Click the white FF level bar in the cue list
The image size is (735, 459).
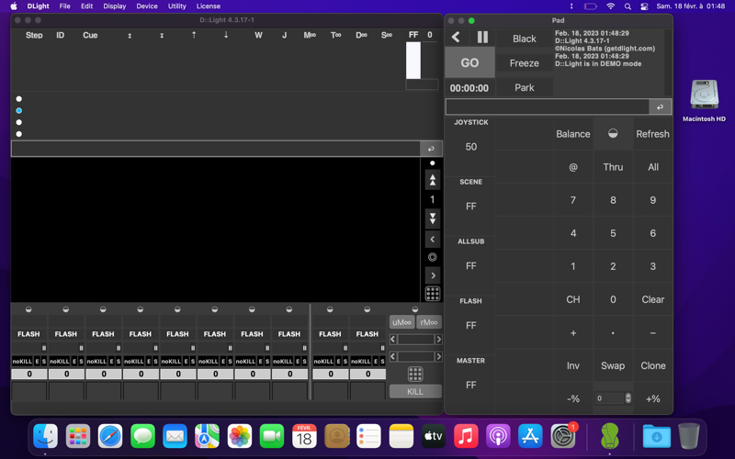[x=413, y=61]
